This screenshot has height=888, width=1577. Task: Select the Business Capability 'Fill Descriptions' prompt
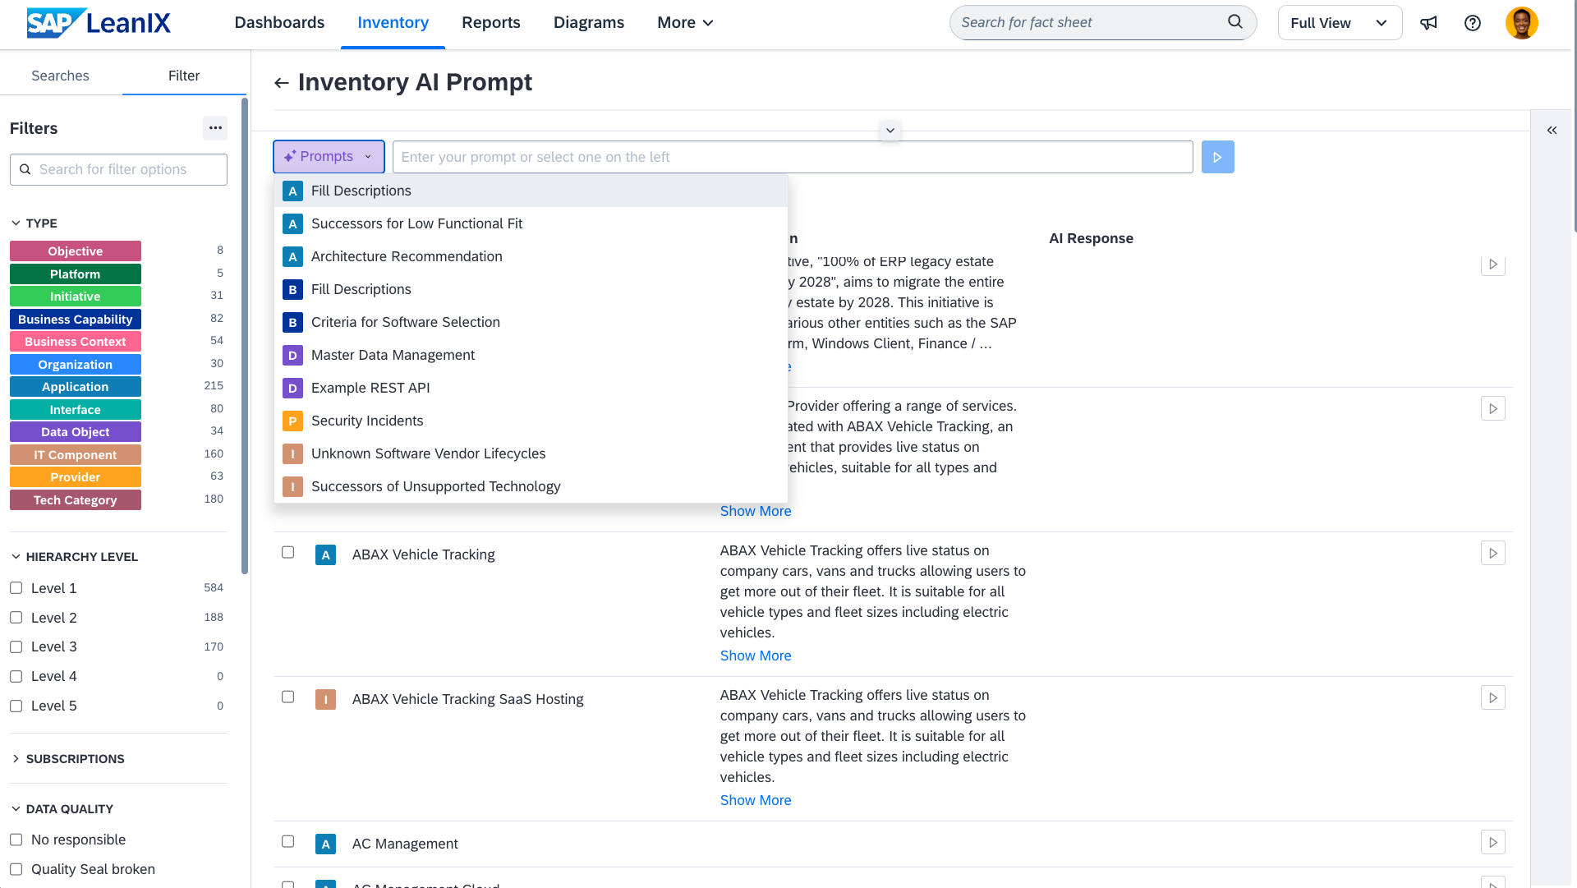coord(531,289)
